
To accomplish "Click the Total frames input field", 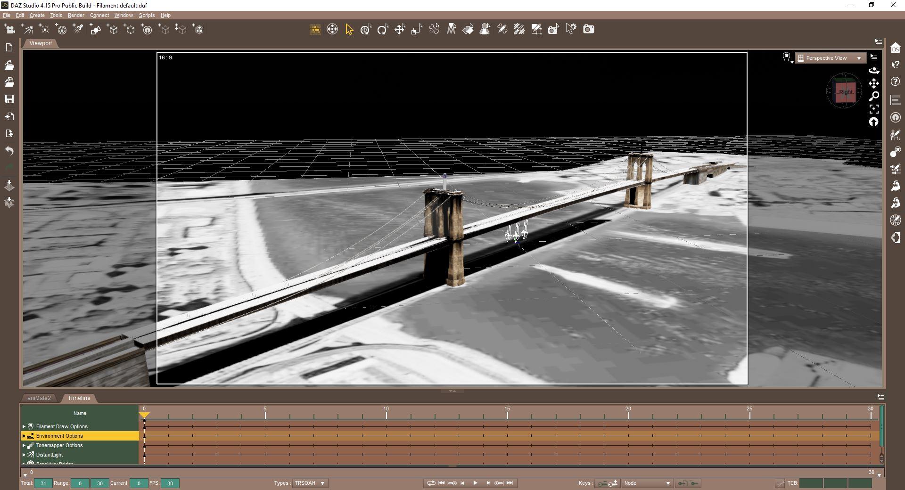I will click(x=43, y=483).
